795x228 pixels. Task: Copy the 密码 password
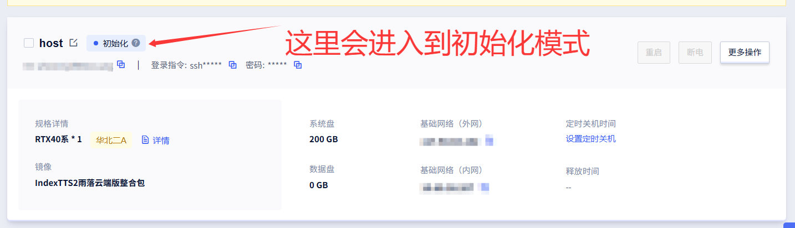[298, 65]
